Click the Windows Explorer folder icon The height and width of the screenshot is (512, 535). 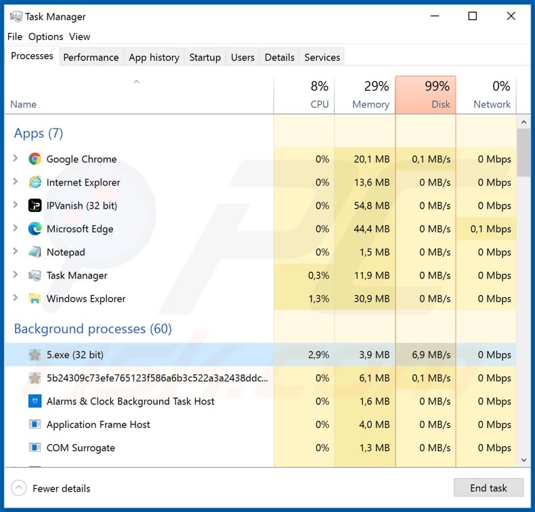pyautogui.click(x=35, y=299)
